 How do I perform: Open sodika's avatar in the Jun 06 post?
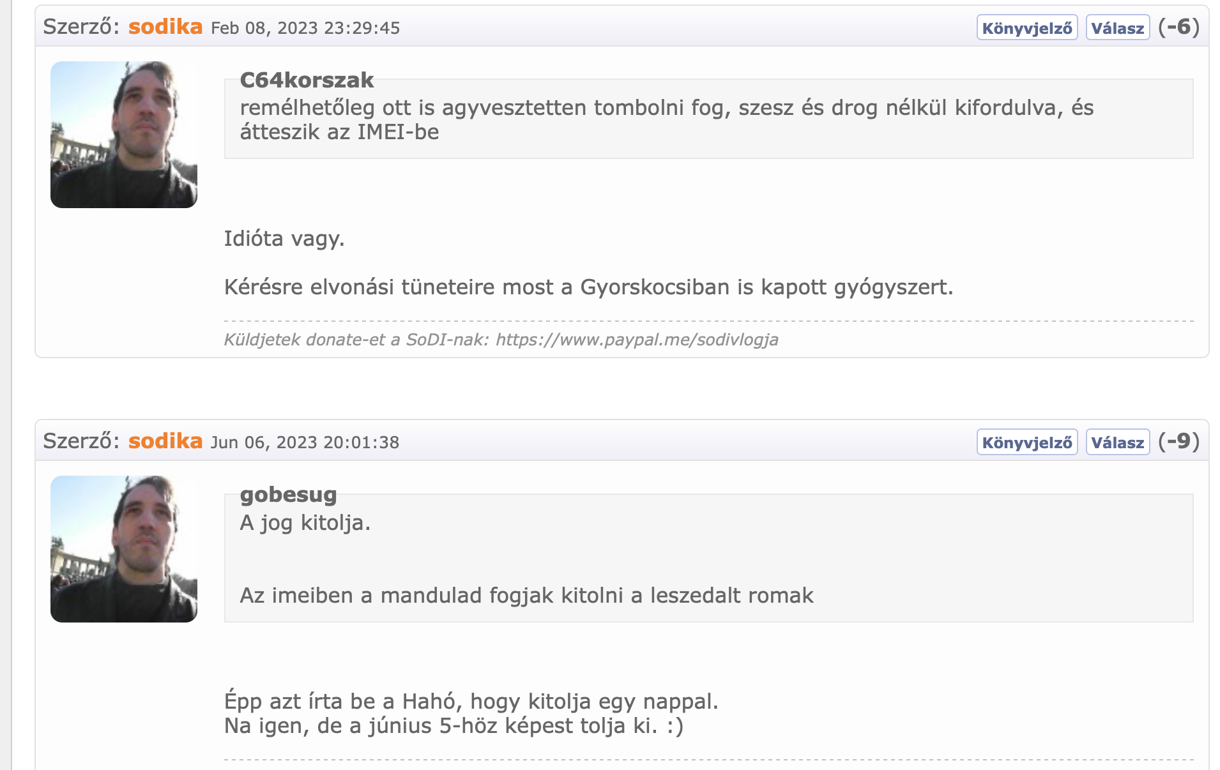pos(124,549)
